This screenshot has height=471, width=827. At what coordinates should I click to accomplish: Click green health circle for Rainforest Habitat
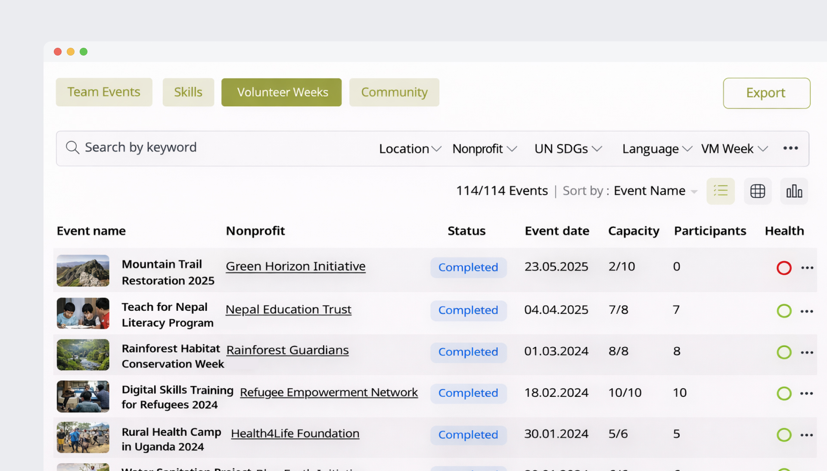(784, 352)
